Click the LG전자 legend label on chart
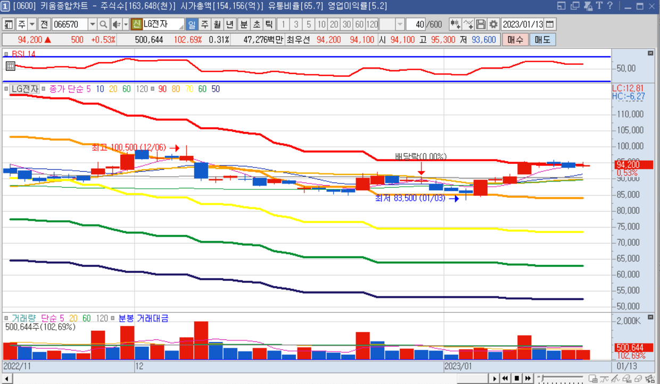This screenshot has width=660, height=384. point(24,89)
